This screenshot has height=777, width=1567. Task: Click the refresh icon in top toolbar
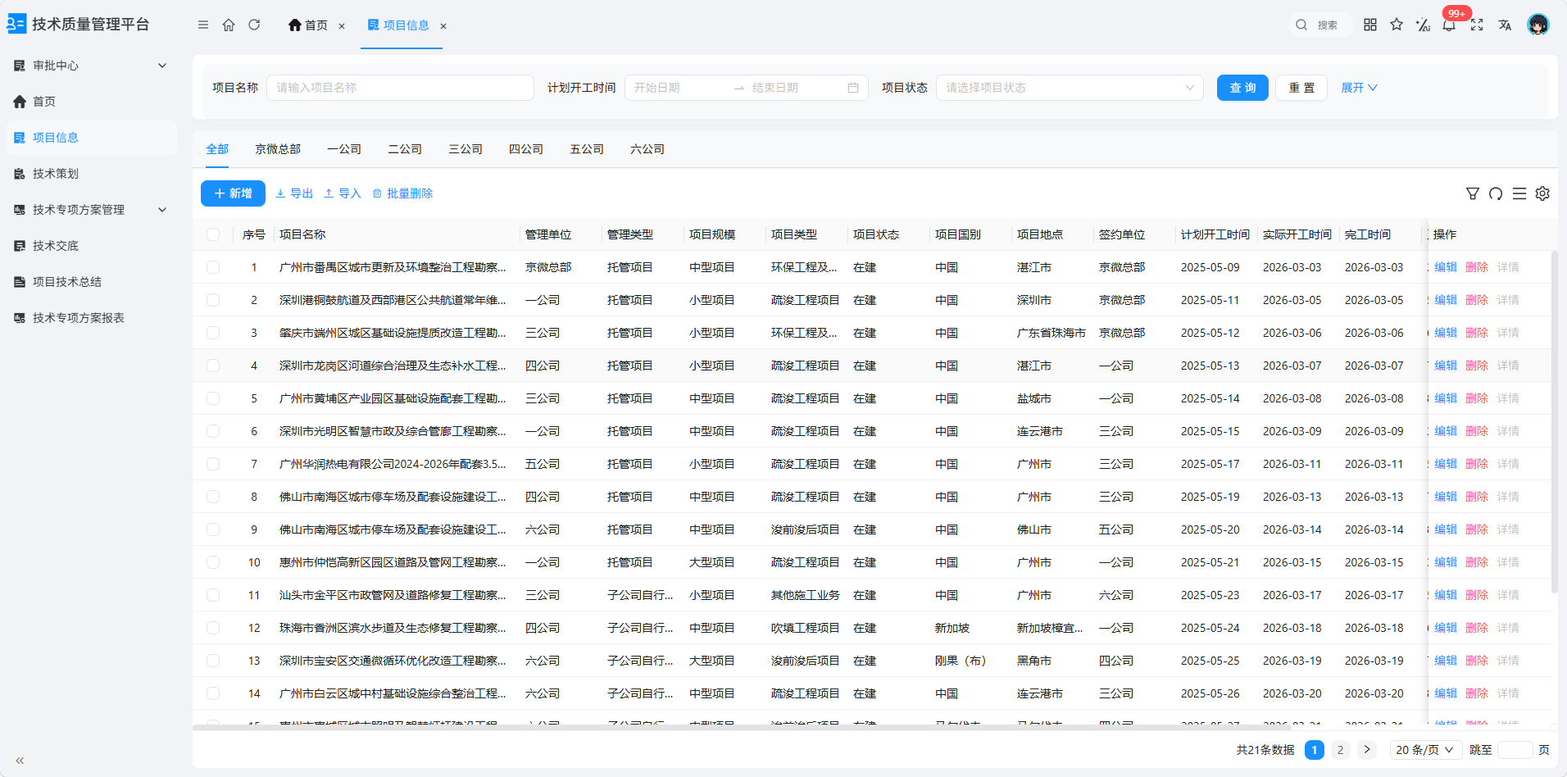(254, 25)
